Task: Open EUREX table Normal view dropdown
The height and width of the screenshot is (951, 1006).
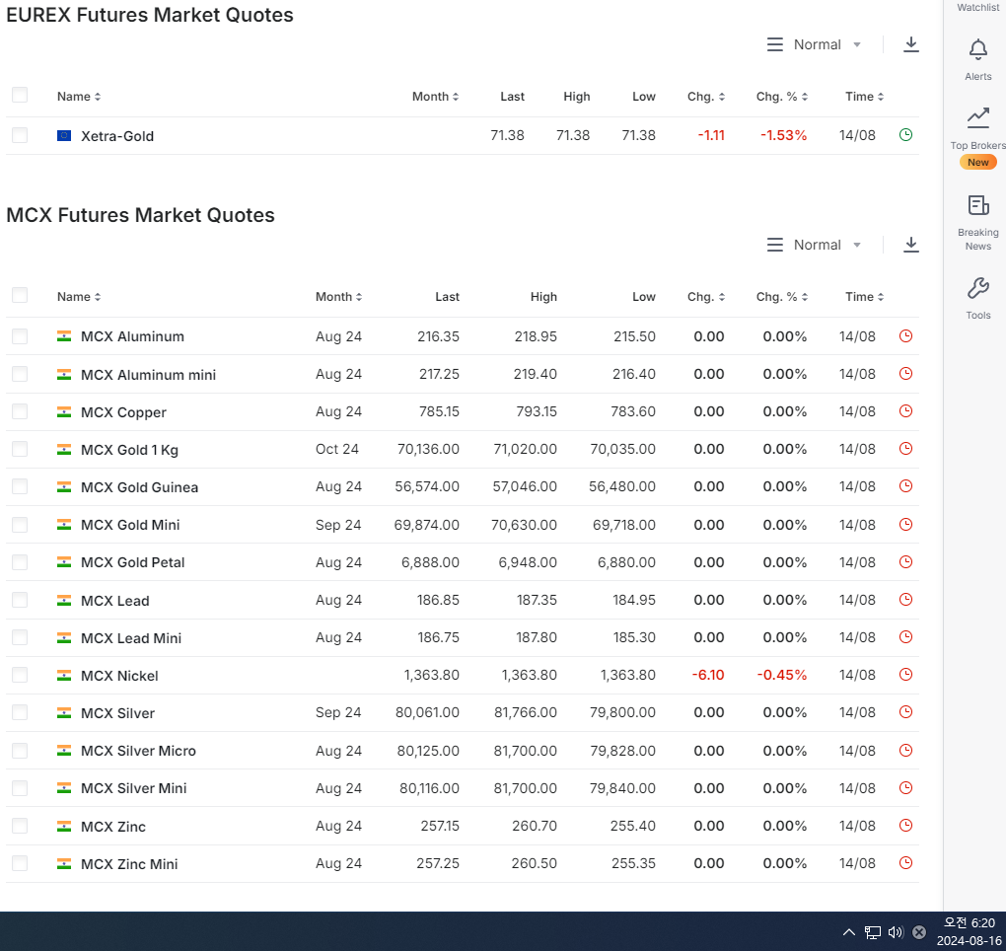Action: pos(827,44)
